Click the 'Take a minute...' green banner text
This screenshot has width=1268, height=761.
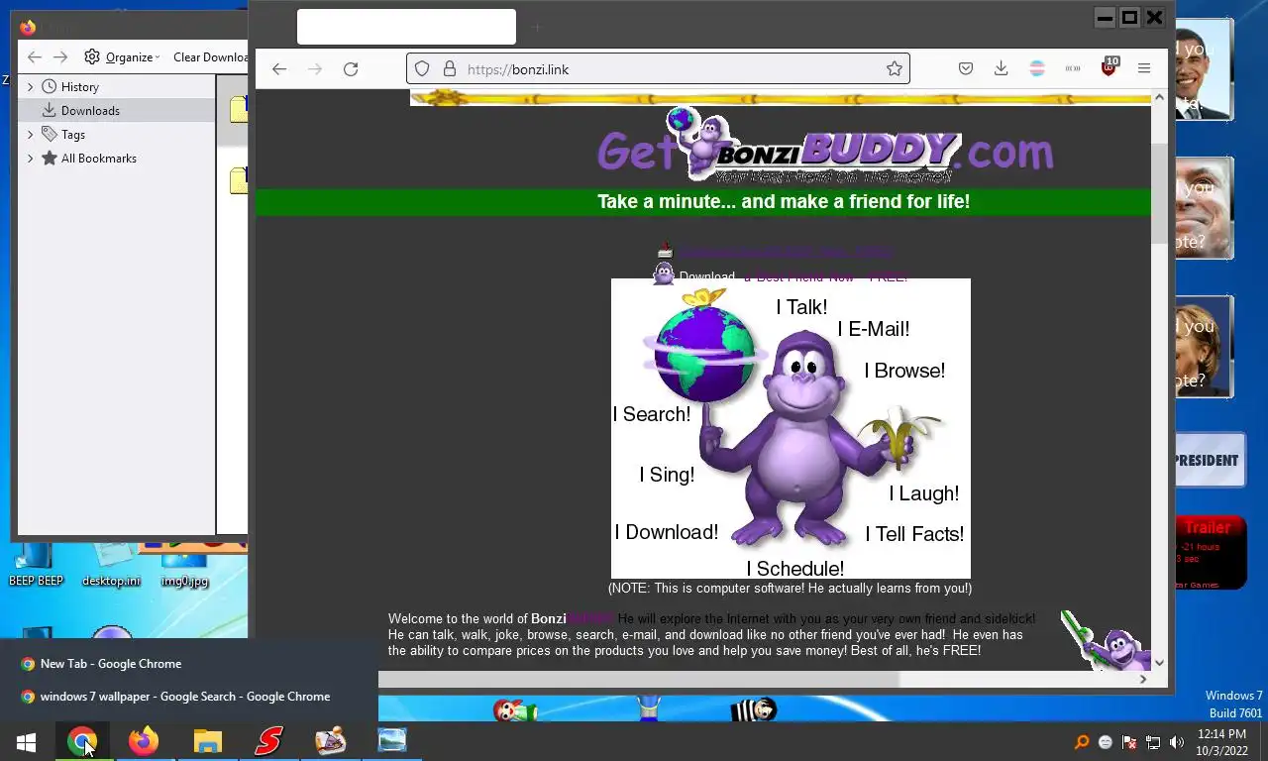tap(783, 202)
